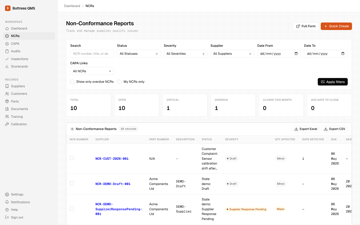
Task: Open the Dashboard menu item
Action: [x=29, y=28]
